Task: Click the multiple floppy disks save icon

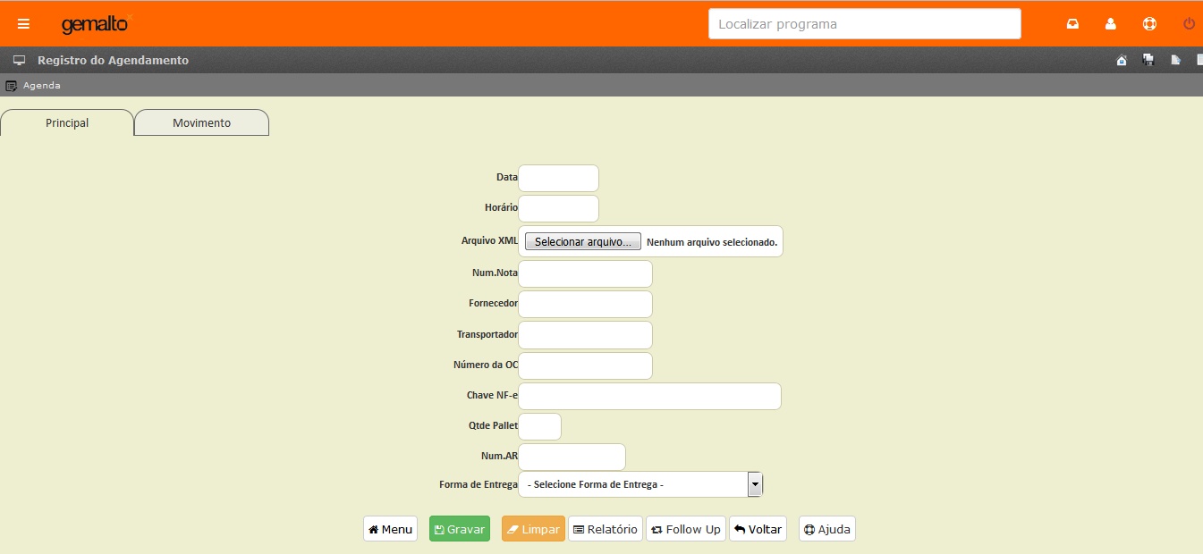Action: pyautogui.click(x=1148, y=61)
